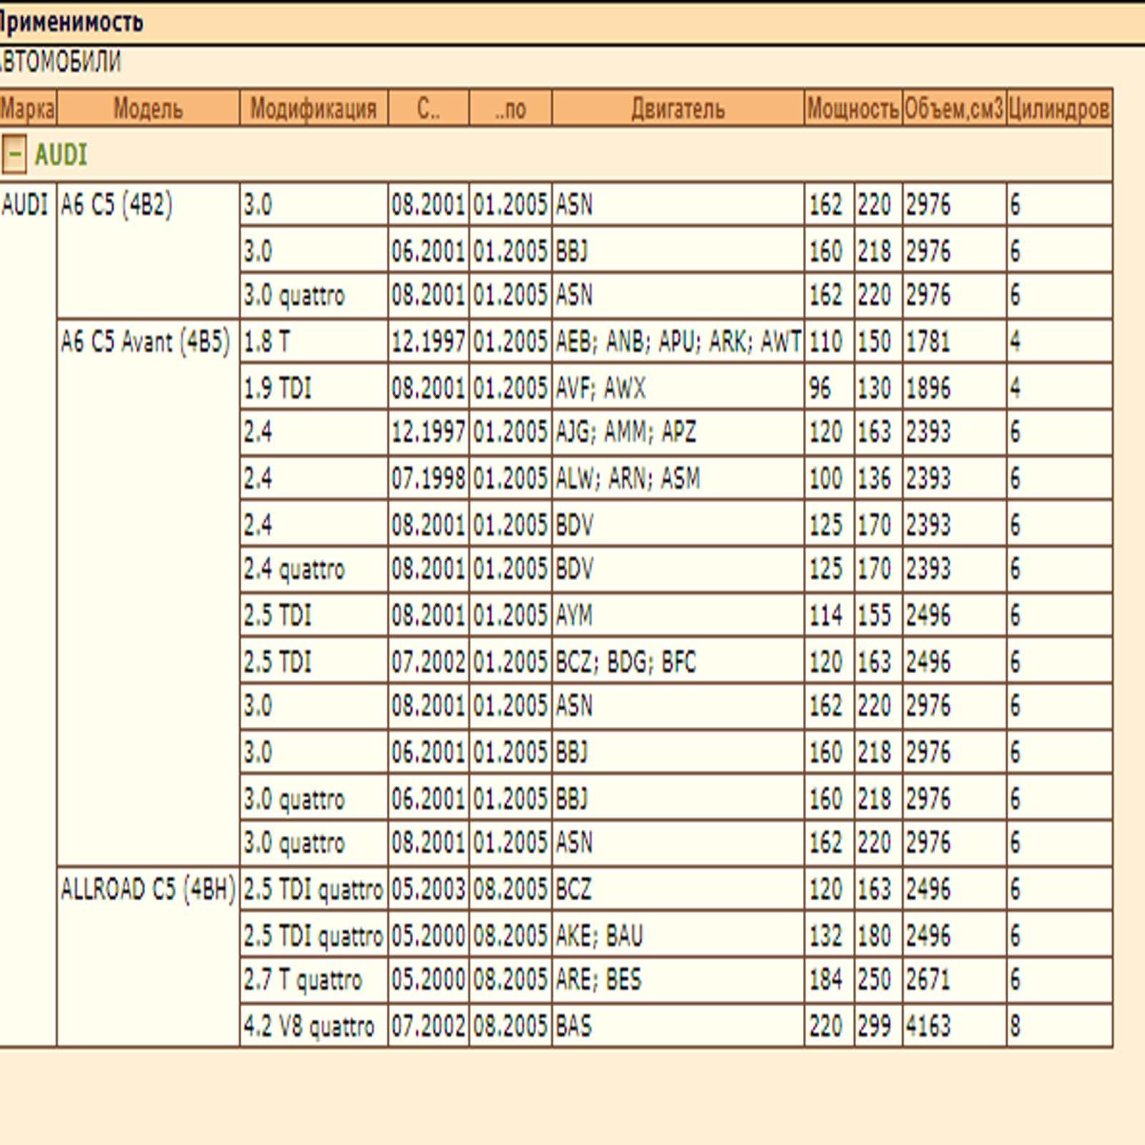The image size is (1145, 1145).
Task: Click engine cell AKE; BAU
Action: pos(678,935)
